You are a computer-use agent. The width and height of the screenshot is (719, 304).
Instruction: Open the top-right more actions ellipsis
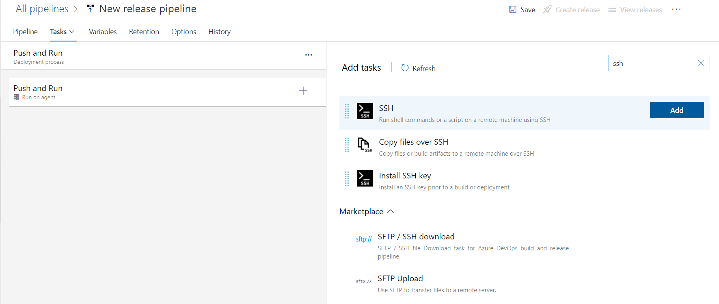pos(676,9)
